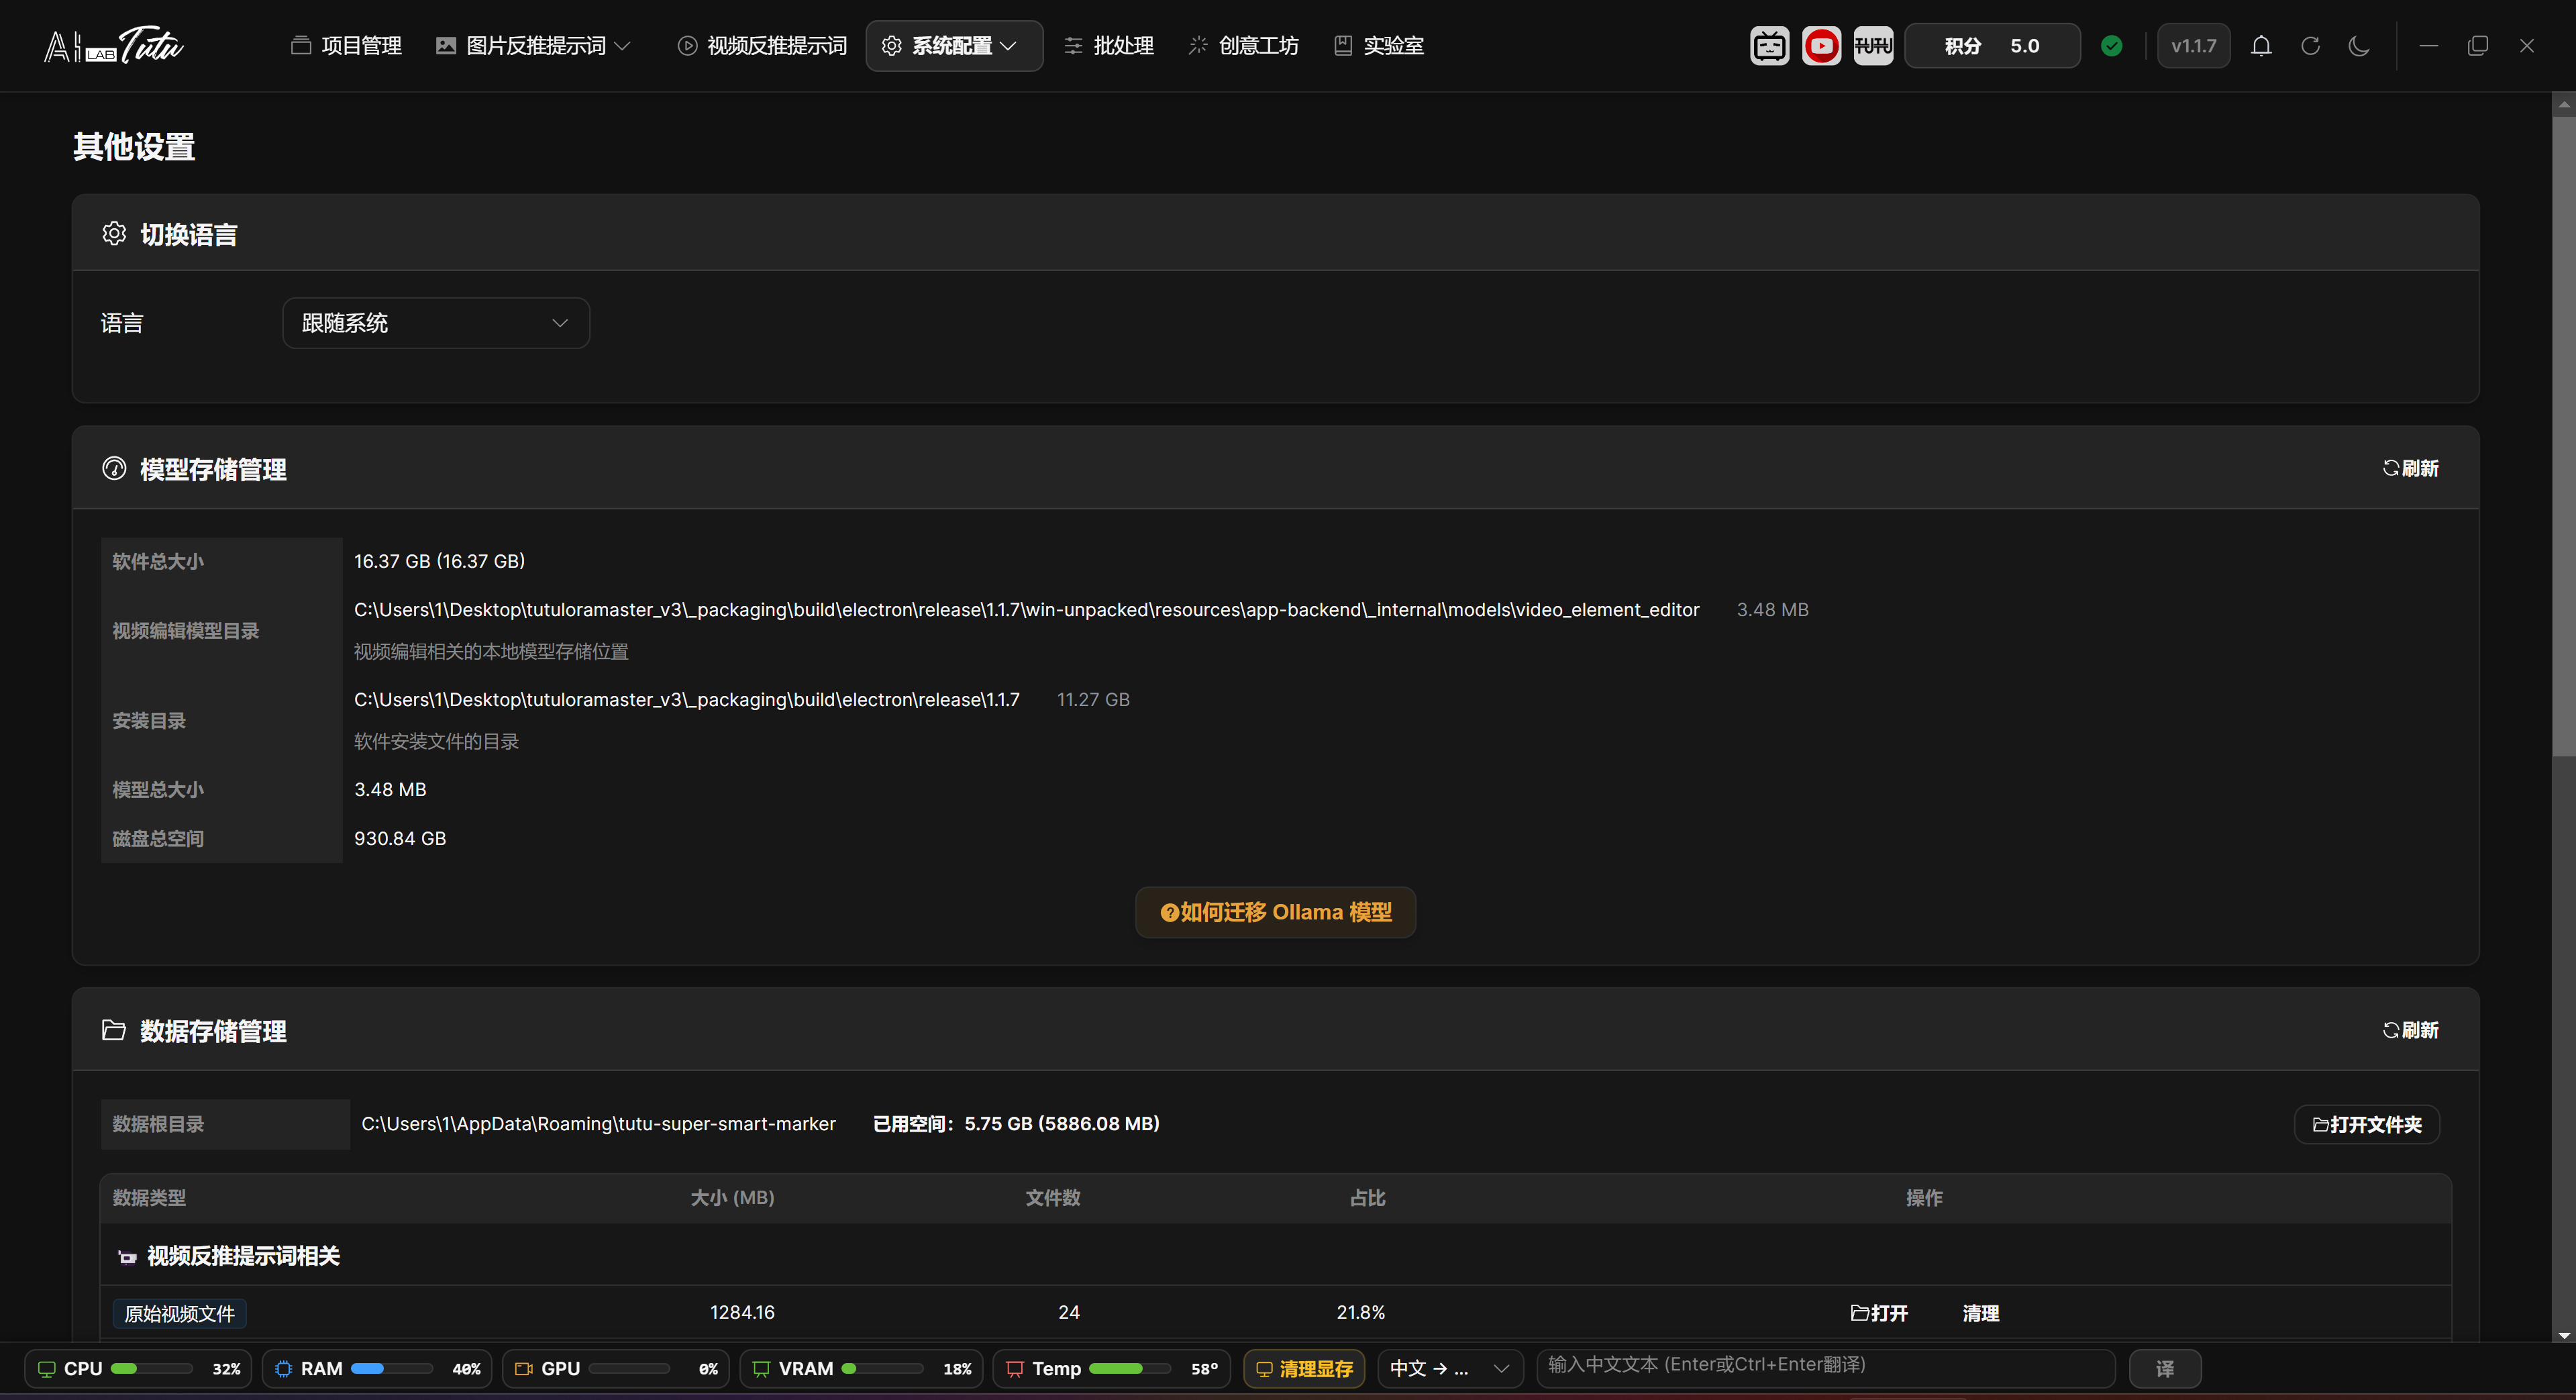Viewport: 2576px width, 1400px height.
Task: Click the green connection status checkmark
Action: (2112, 46)
